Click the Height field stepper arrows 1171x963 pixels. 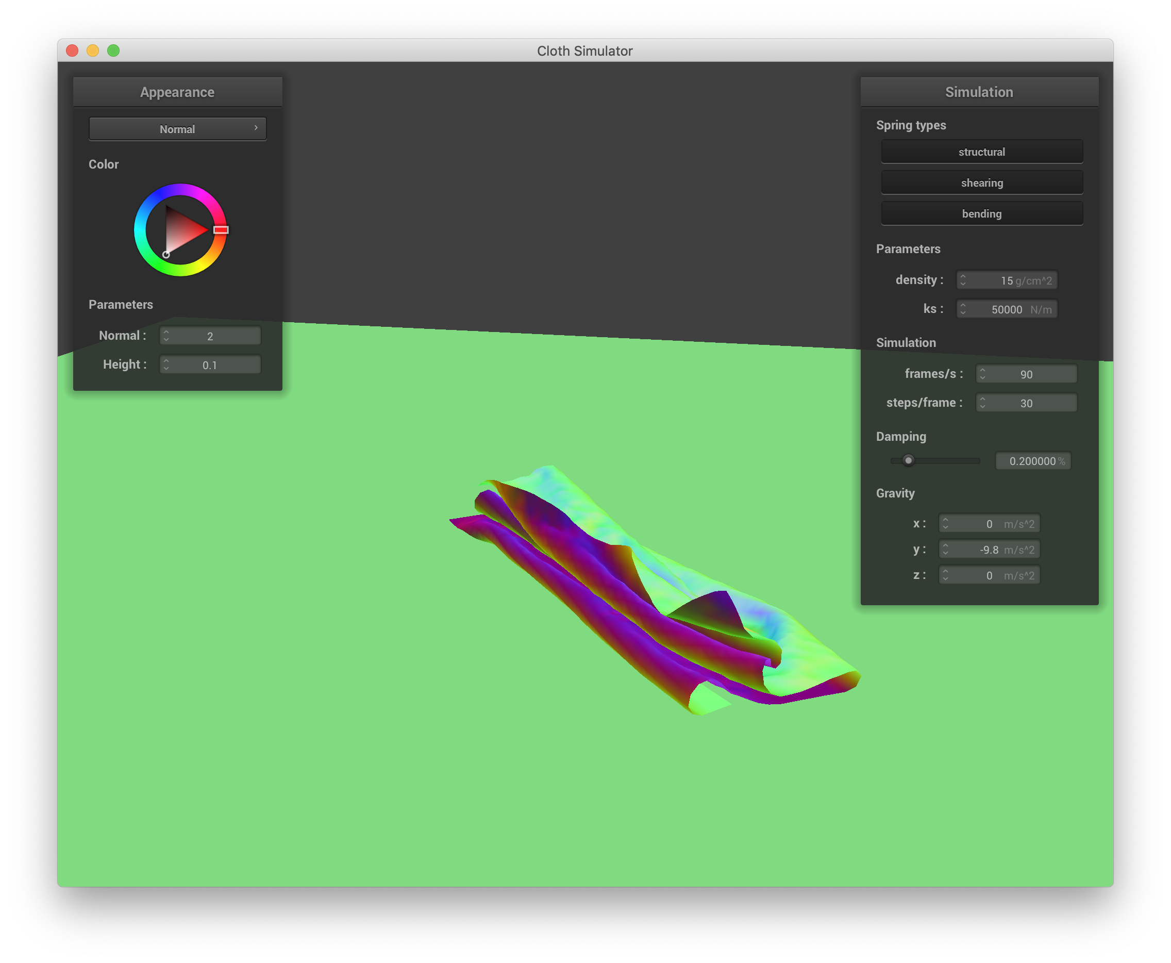166,364
